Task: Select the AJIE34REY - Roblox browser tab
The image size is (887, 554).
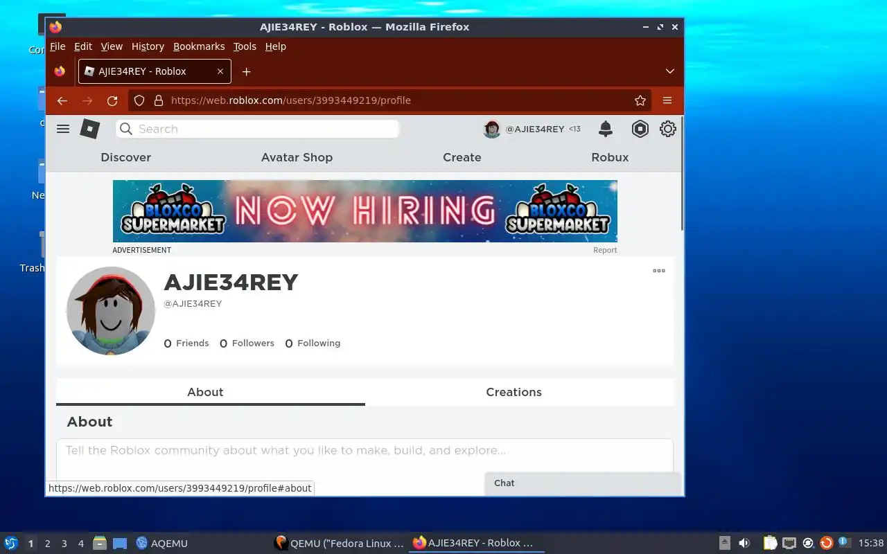Action: [x=155, y=71]
